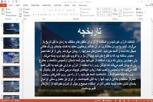Open Shape Fill dropdown
The image size is (153, 102).
tap(127, 9)
